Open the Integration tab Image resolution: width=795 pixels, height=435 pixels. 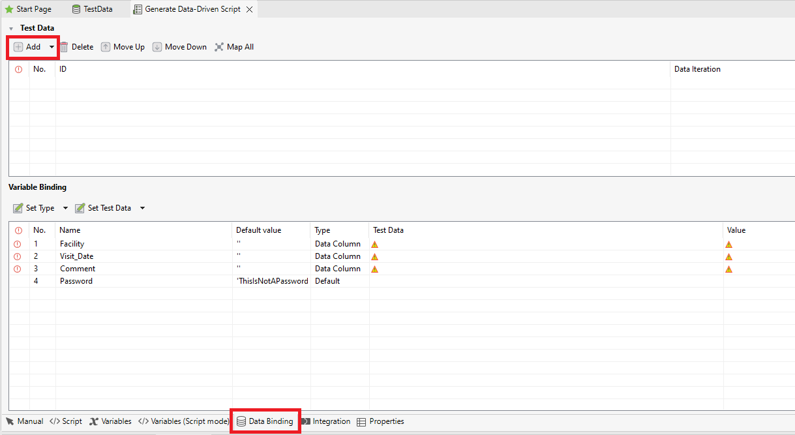326,421
